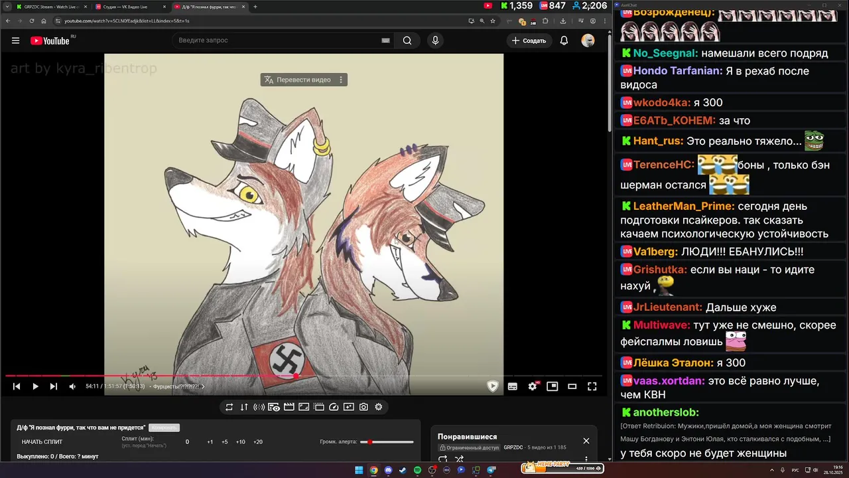The height and width of the screenshot is (478, 849).
Task: Go to the YouTube home logo
Action: tap(50, 40)
